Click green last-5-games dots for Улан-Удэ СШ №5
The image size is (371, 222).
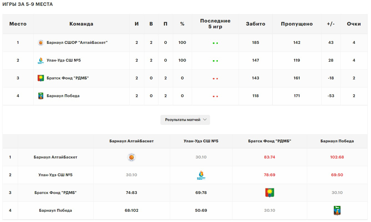click(215, 61)
